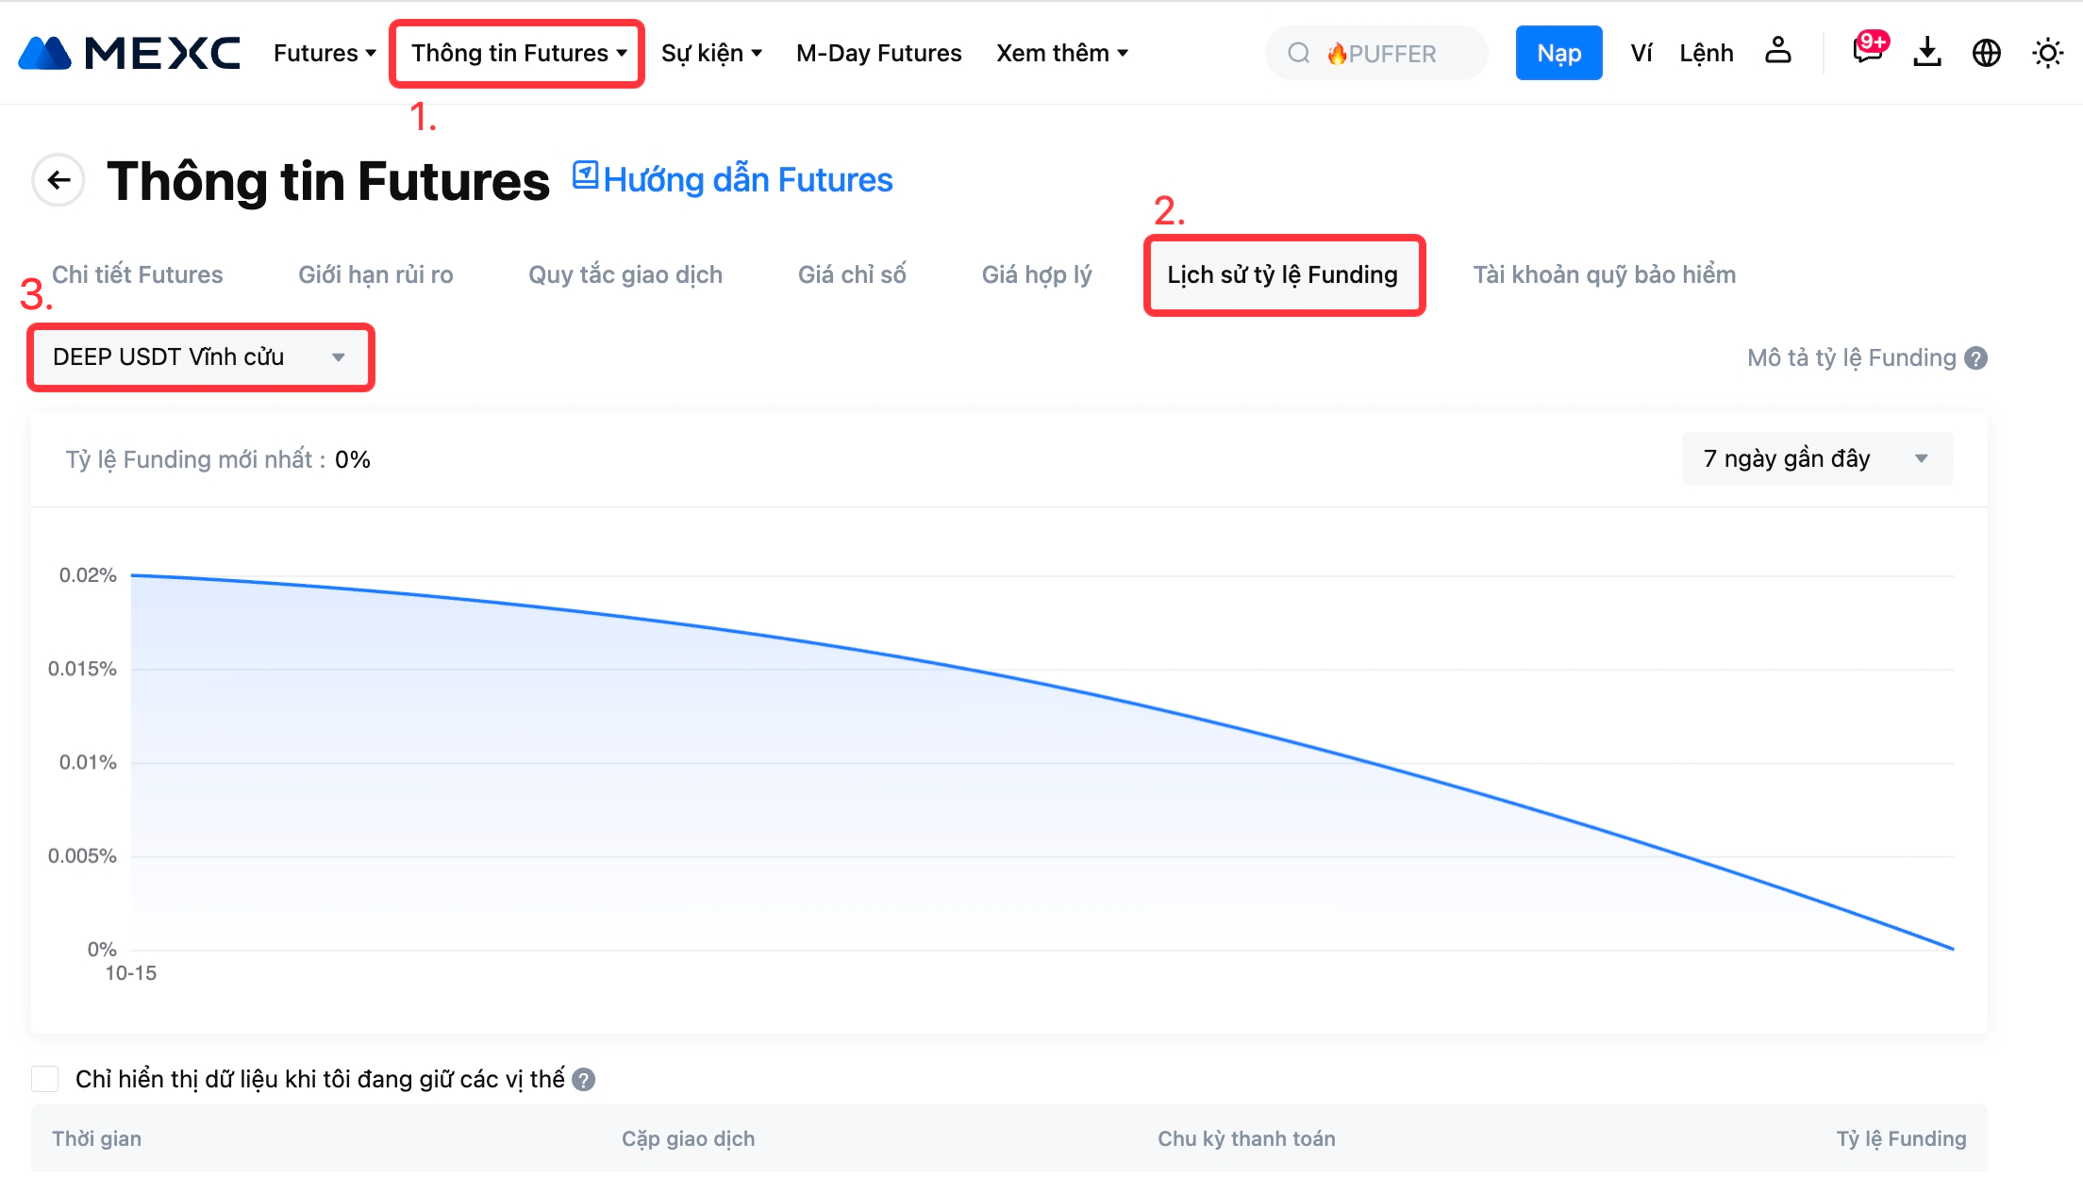
Task: Click help icon beside position filter checkbox
Action: click(584, 1080)
